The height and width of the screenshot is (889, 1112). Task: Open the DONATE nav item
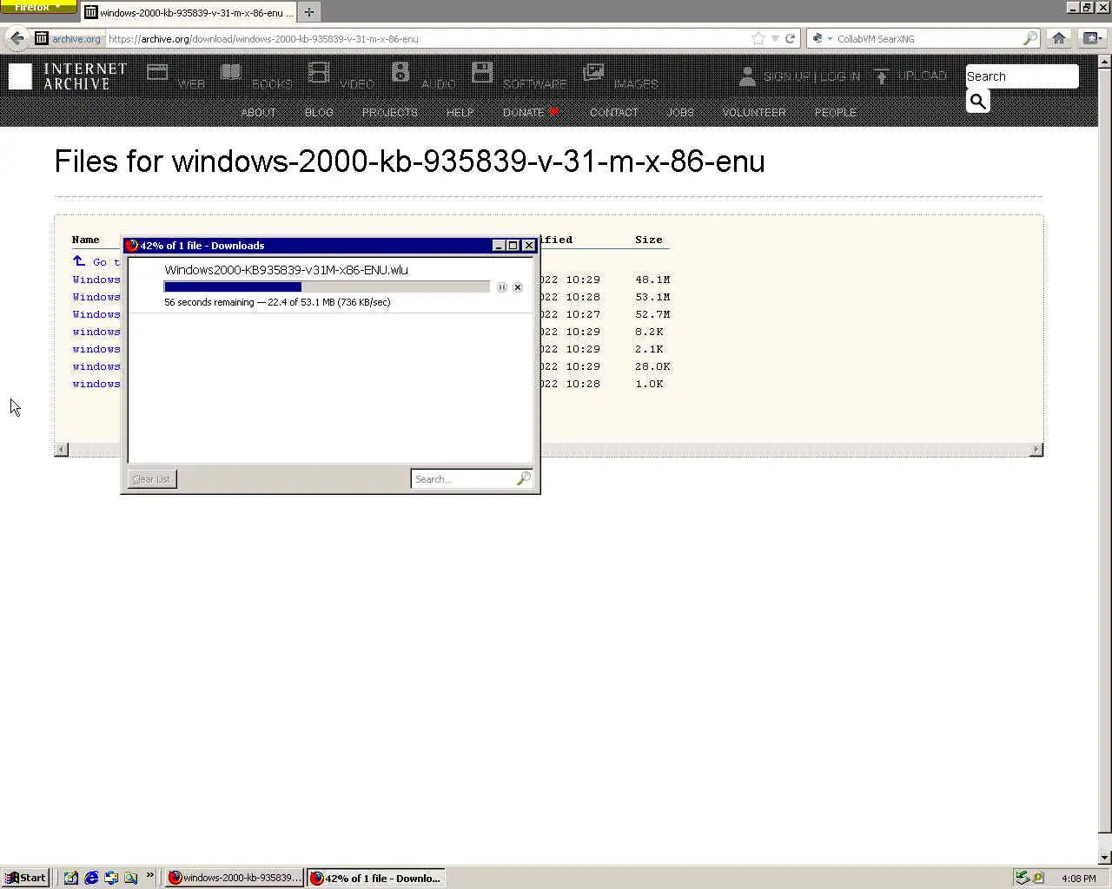pos(530,113)
